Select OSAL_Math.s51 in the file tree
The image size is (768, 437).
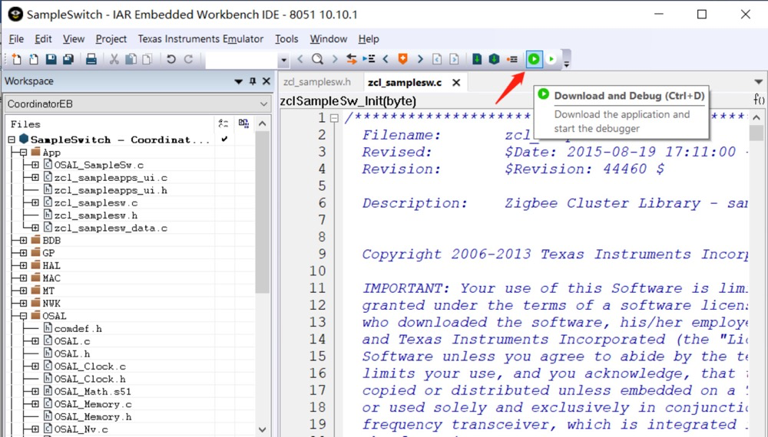(93, 392)
